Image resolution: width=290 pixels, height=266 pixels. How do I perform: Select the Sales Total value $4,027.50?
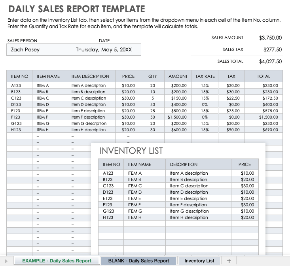coord(270,61)
